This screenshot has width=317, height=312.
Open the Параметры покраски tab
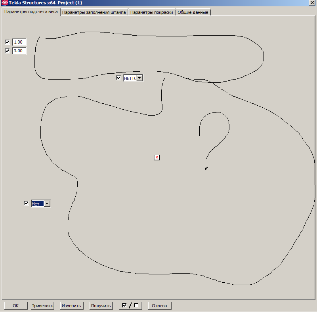151,12
